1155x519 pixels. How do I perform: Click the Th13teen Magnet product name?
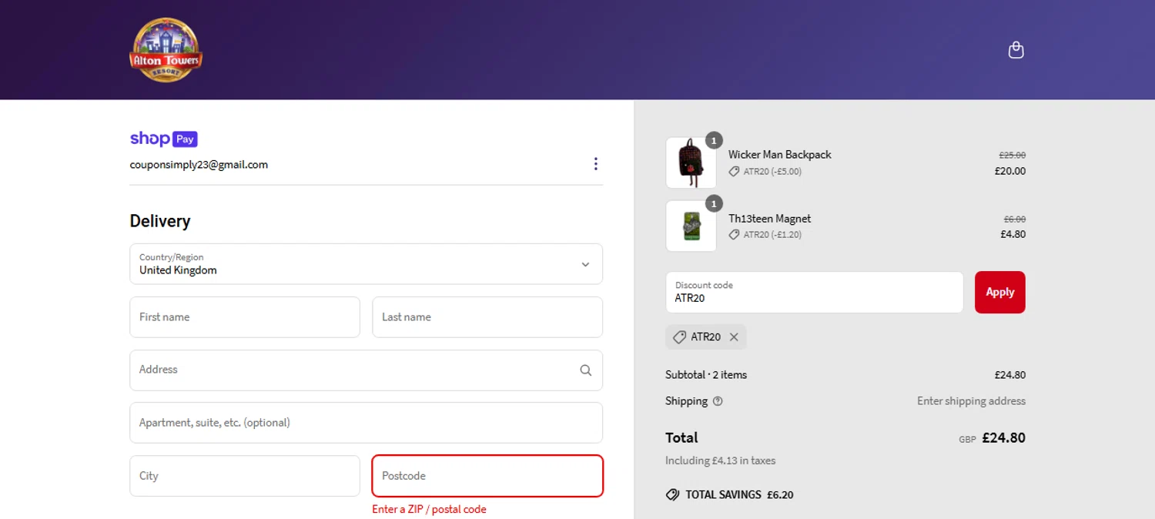770,219
